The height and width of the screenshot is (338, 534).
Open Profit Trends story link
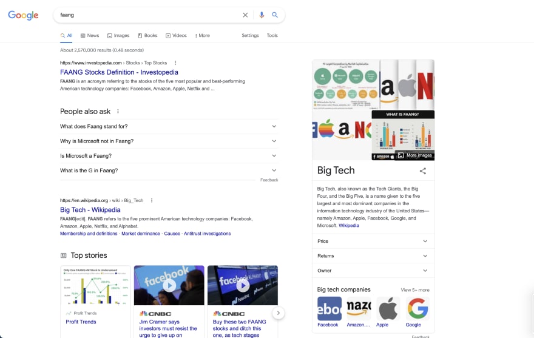[x=81, y=322]
